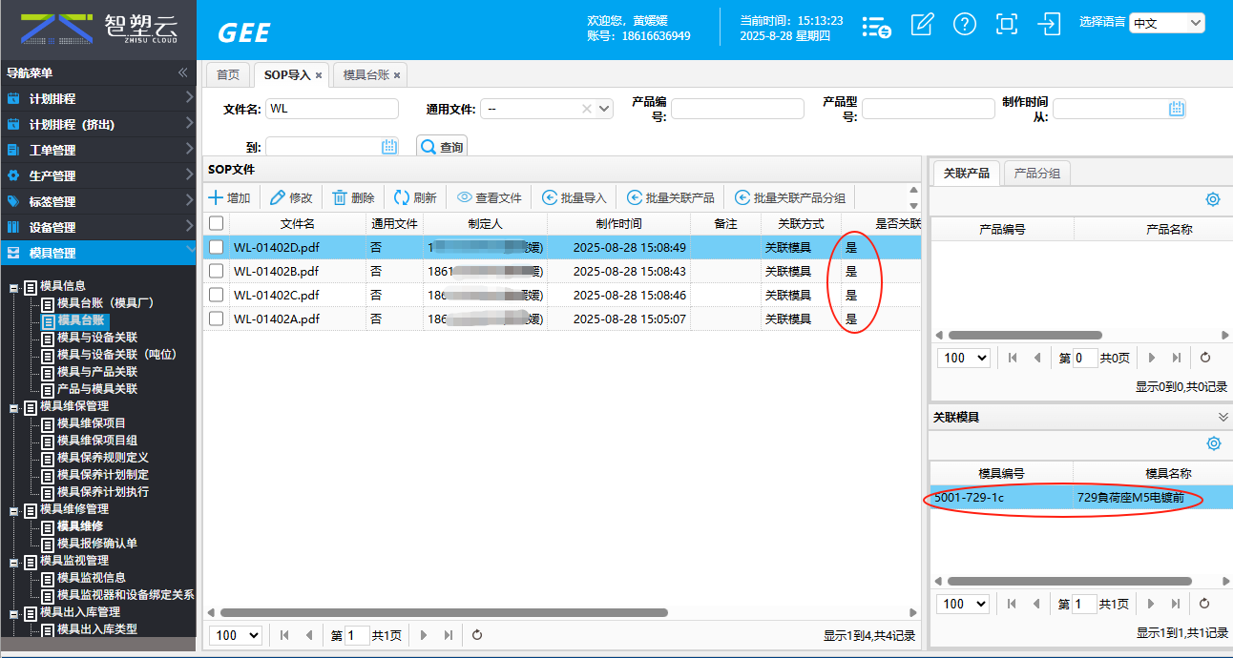Screen dimensions: 1233x658
Task: Open the task list icon in header
Action: [x=876, y=27]
